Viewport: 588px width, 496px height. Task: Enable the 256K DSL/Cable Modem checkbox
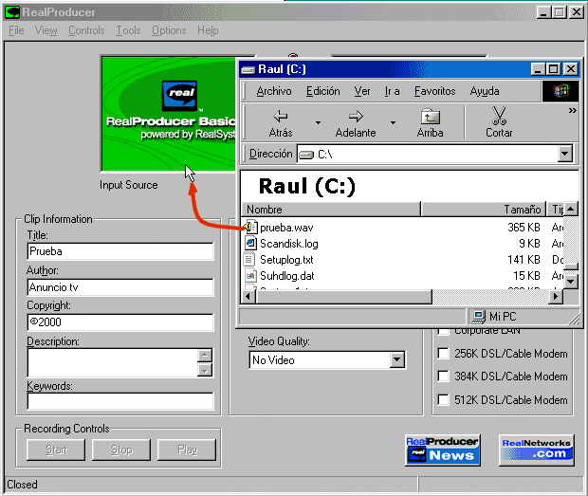tap(443, 354)
